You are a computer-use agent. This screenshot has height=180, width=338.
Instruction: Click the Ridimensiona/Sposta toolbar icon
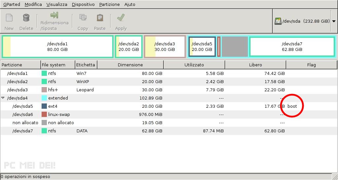coord(54,15)
